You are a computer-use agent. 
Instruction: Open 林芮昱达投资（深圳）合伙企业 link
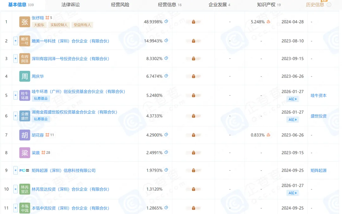tap(70, 189)
